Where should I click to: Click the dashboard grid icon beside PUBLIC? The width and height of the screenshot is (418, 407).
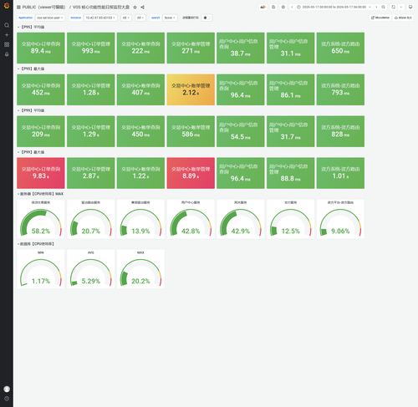(x=18, y=7)
